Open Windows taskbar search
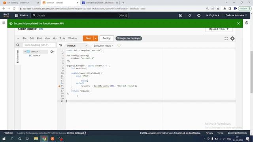The height and width of the screenshot is (142, 253). pyautogui.click(x=12, y=138)
